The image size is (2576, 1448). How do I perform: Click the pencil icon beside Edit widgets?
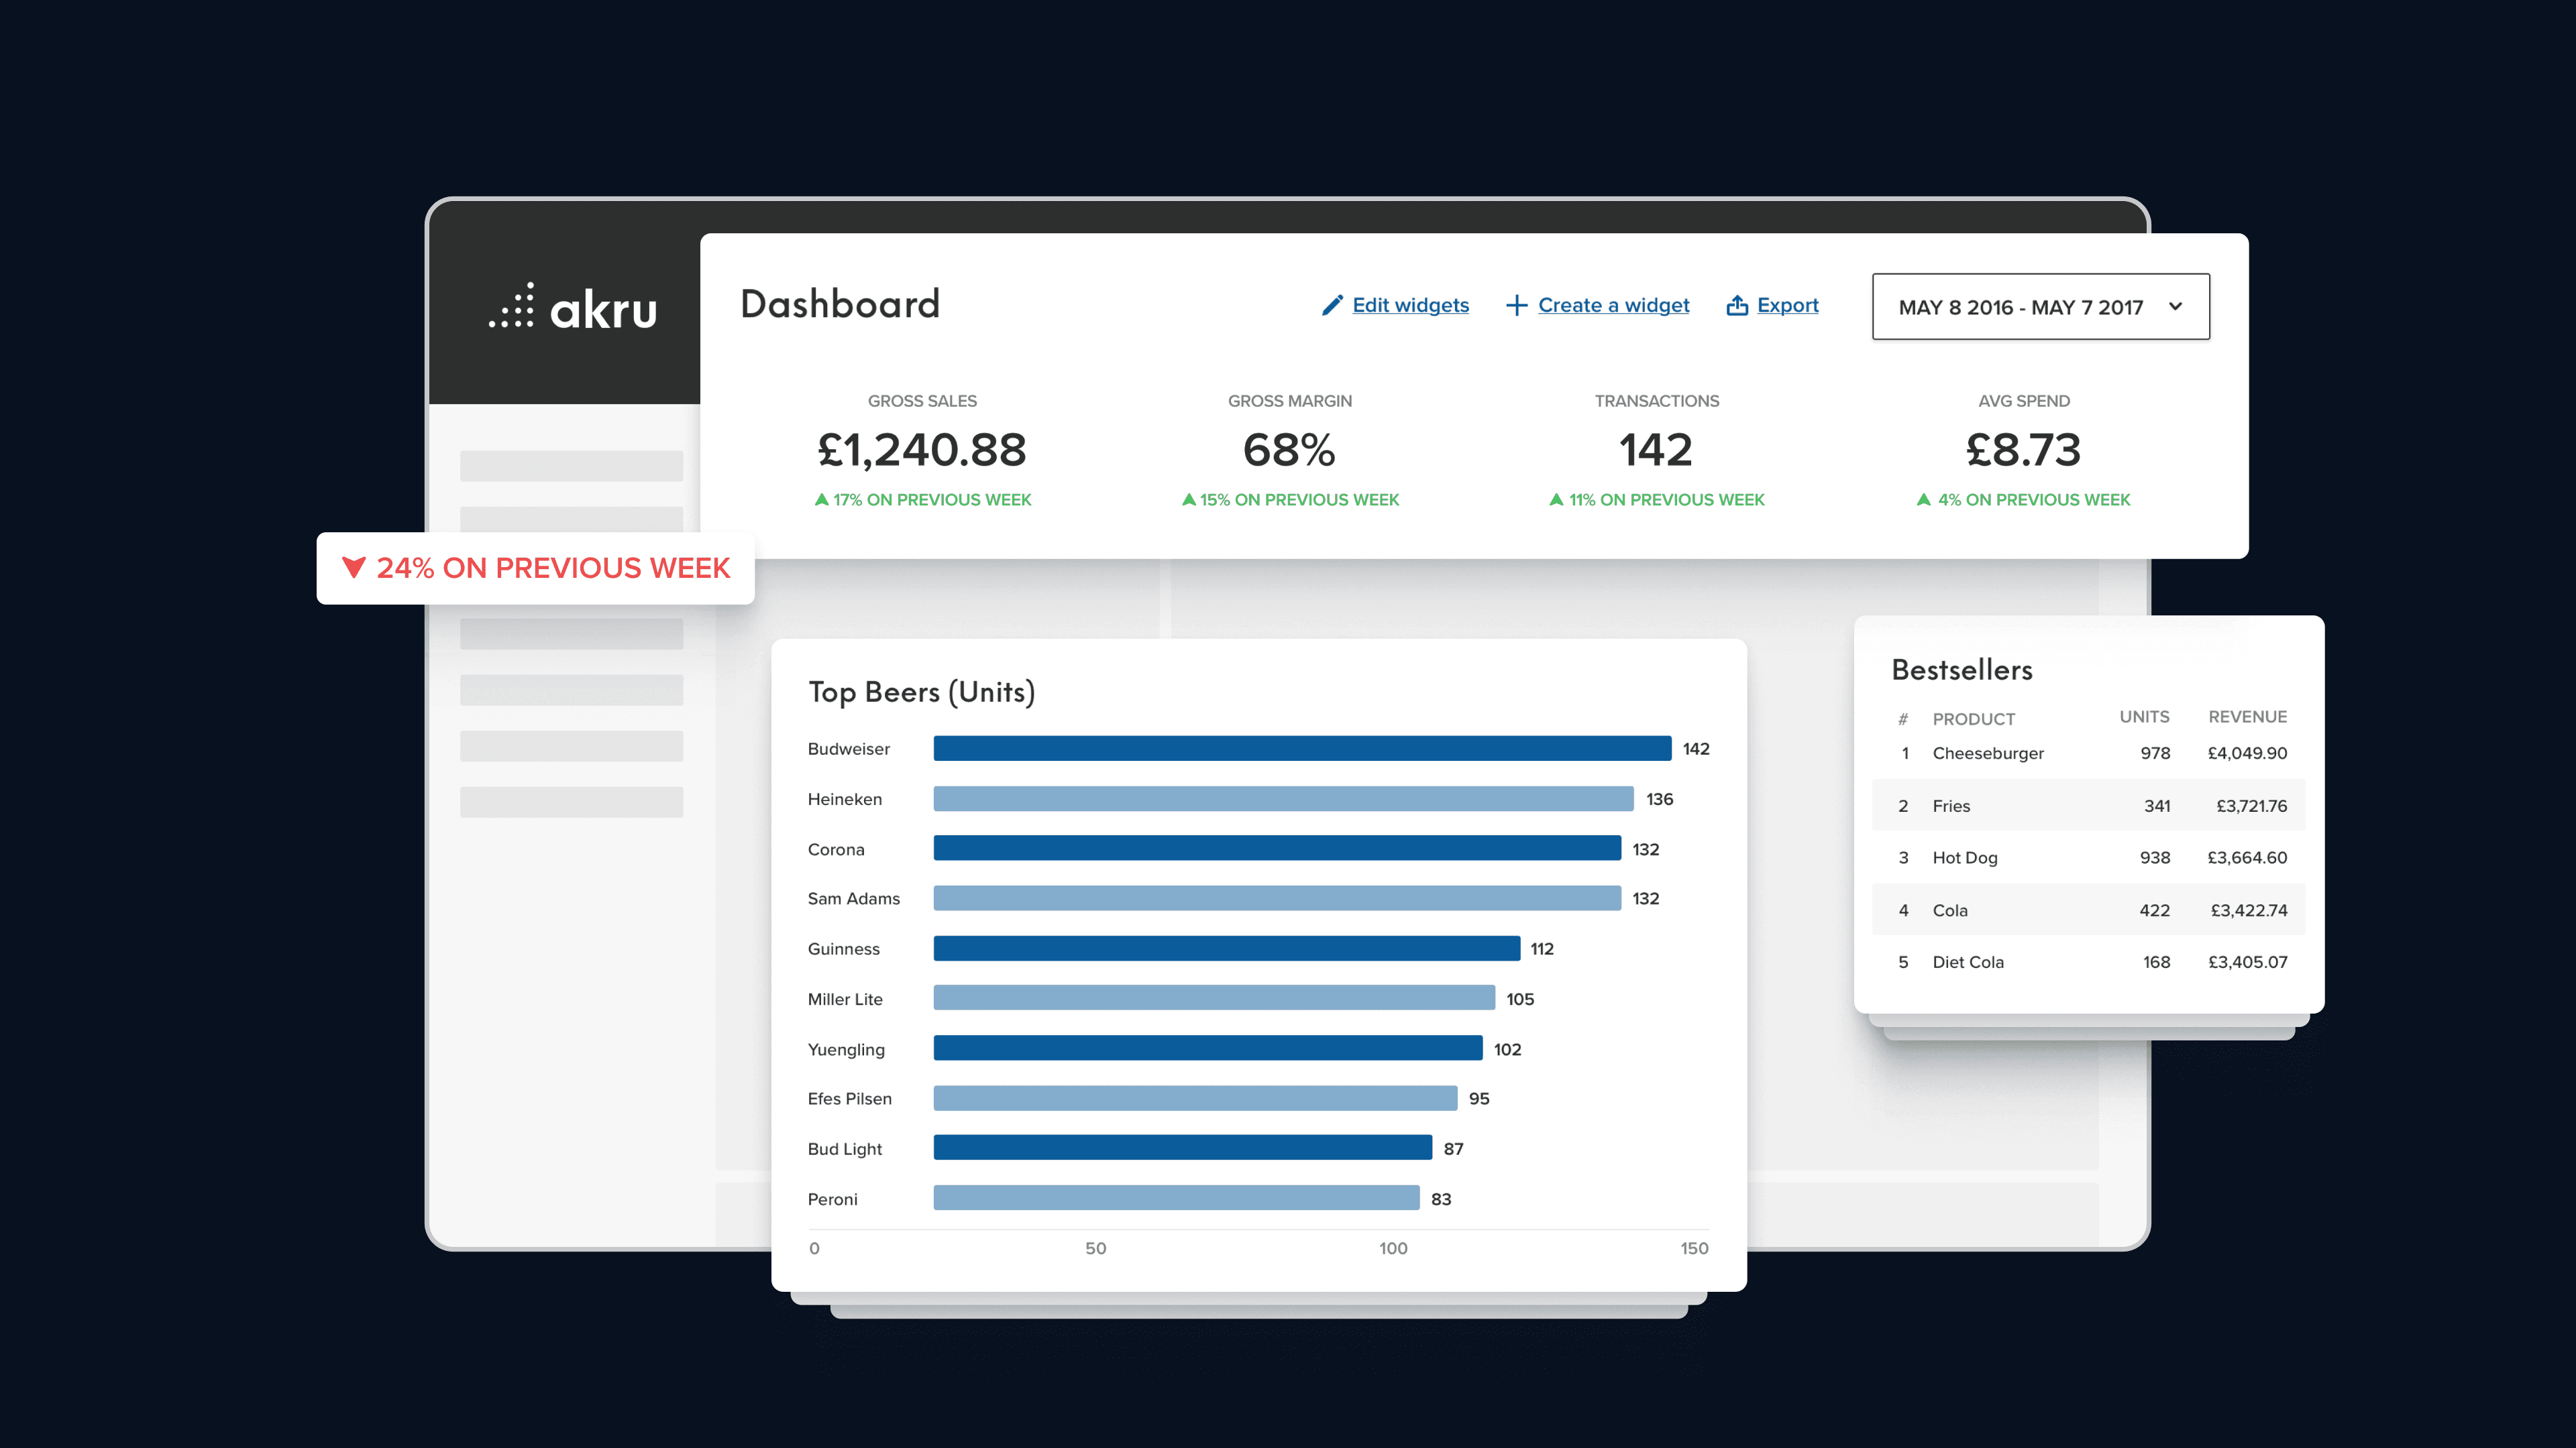click(1332, 305)
